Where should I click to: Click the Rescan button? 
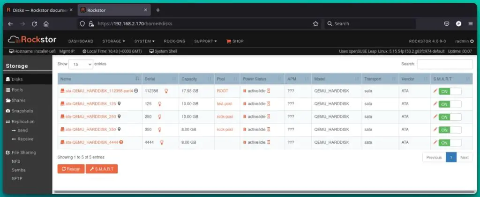[71, 169]
